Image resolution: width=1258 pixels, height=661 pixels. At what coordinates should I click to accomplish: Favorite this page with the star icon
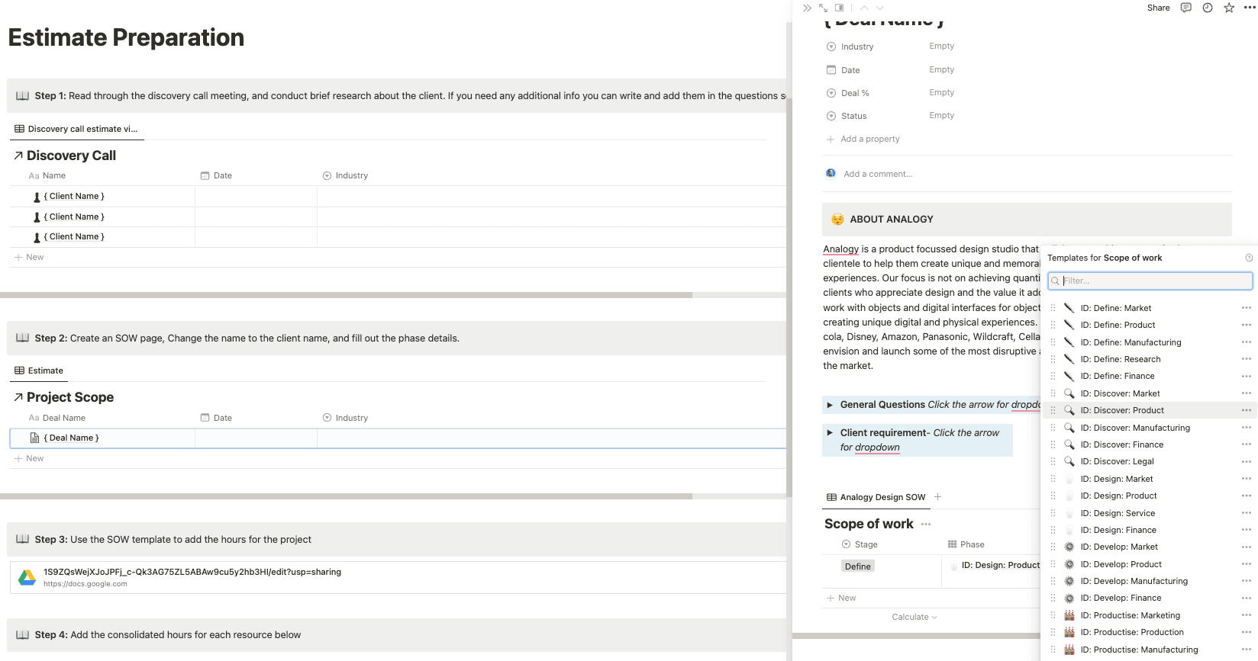coord(1229,8)
